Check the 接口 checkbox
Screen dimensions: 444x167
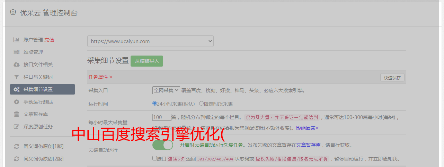tap(154, 158)
